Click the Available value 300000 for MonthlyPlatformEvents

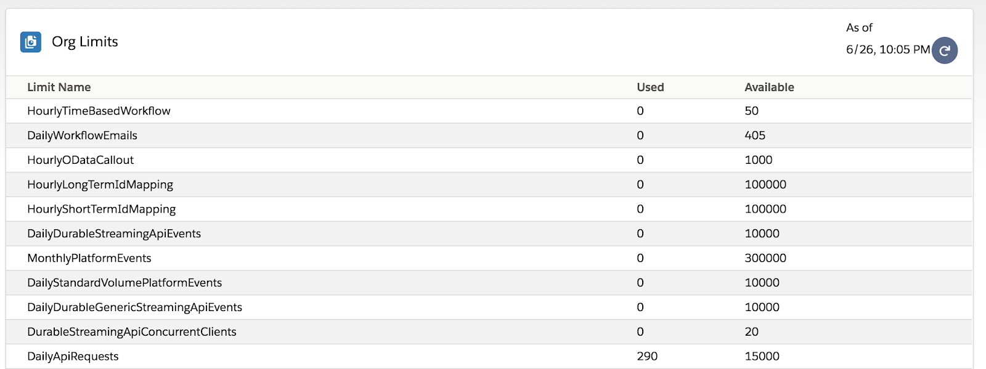[765, 258]
